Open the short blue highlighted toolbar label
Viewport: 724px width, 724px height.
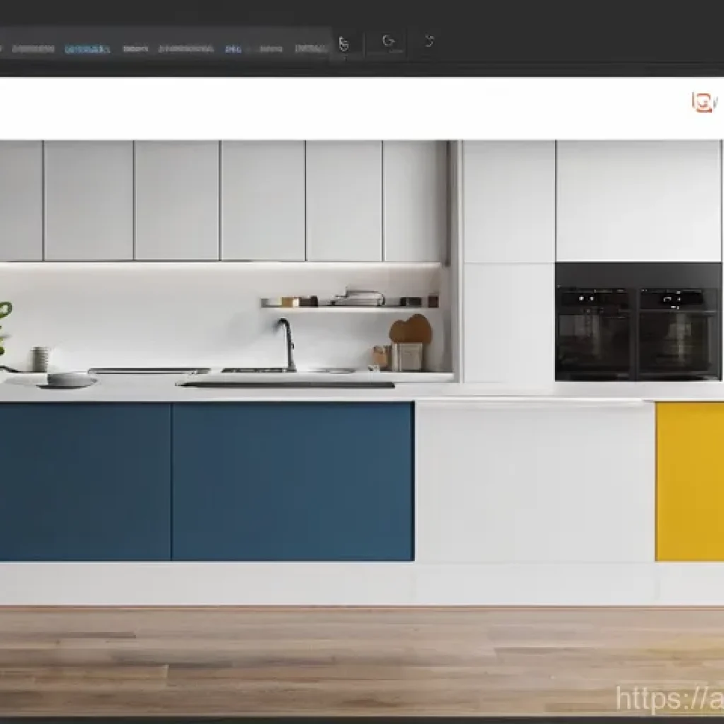233,49
